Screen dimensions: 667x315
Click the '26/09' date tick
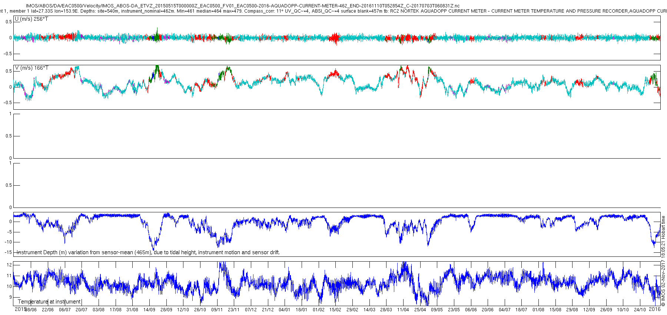coord(606,310)
